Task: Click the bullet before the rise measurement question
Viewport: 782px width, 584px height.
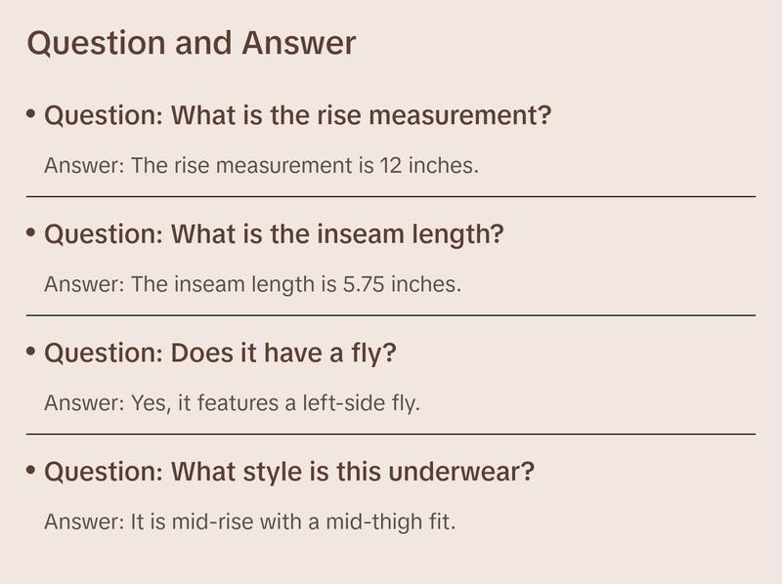Action: pos(31,114)
